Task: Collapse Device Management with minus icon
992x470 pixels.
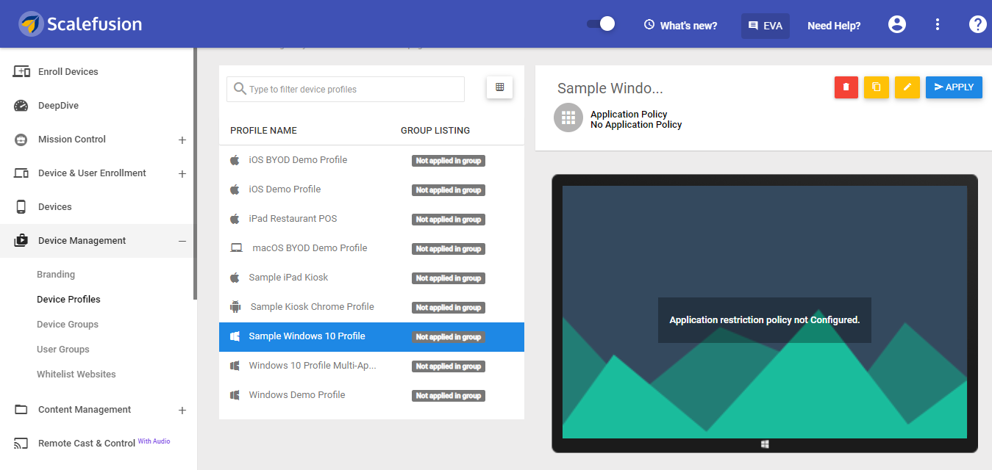Action: pos(182,241)
